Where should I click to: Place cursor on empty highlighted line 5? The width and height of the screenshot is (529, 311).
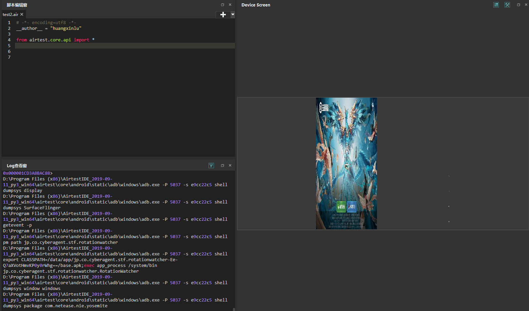point(125,46)
